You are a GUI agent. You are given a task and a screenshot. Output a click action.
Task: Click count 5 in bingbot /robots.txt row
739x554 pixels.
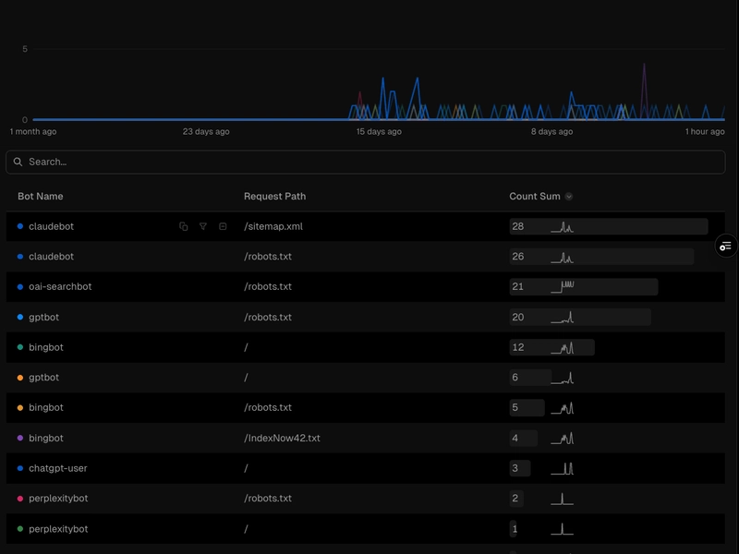[515, 408]
